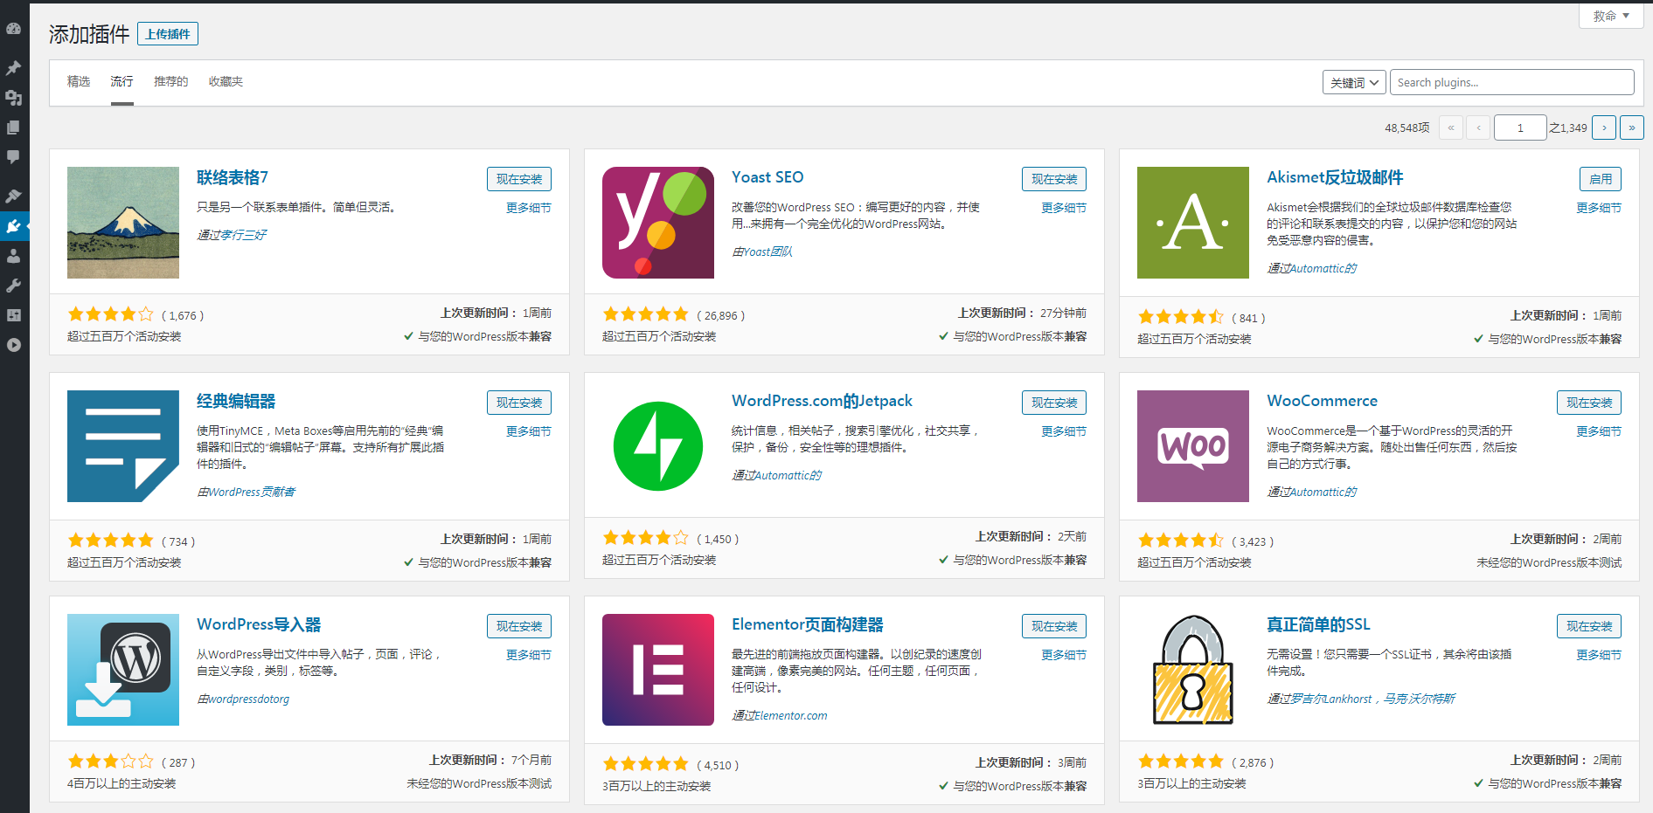
Task: Show 更多细节 for WooCommerce
Action: [1599, 431]
